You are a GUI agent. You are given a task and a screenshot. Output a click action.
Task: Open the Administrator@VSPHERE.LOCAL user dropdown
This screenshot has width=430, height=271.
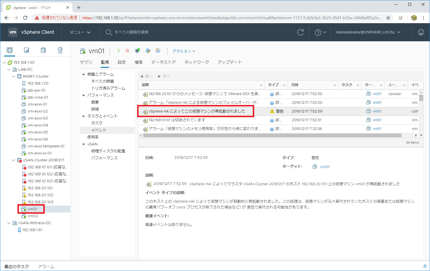point(368,32)
